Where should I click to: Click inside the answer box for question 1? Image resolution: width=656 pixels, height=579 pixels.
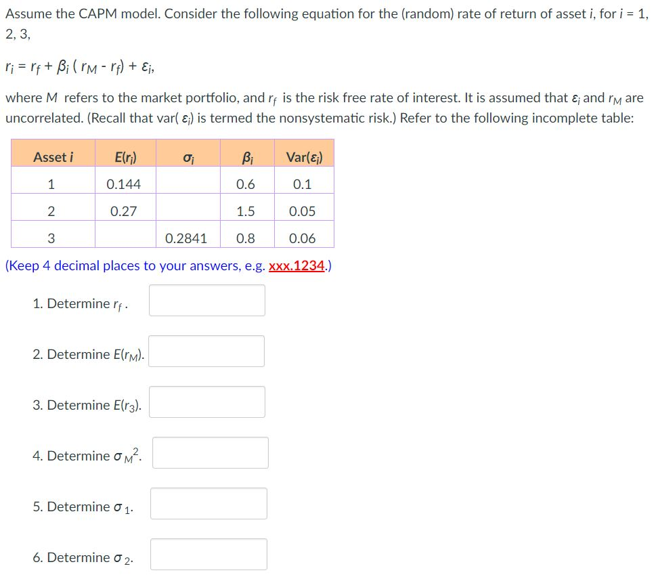point(206,300)
